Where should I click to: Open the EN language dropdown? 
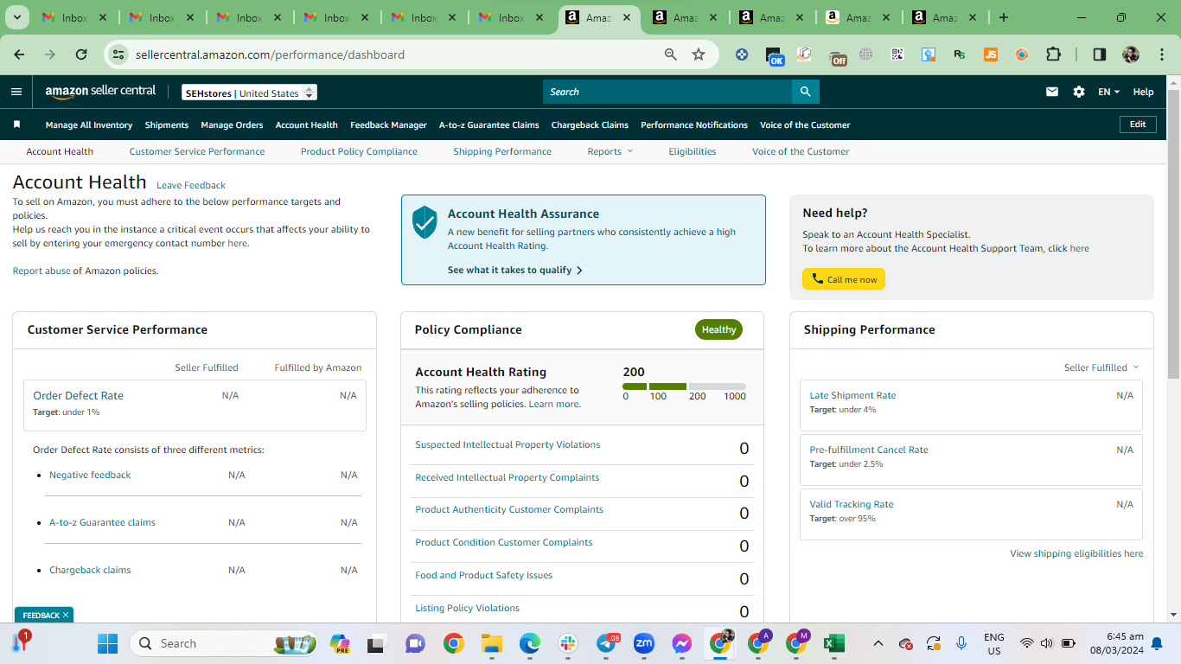click(1108, 92)
